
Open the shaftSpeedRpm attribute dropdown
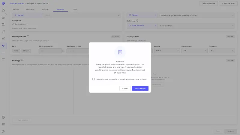pos(196,26)
